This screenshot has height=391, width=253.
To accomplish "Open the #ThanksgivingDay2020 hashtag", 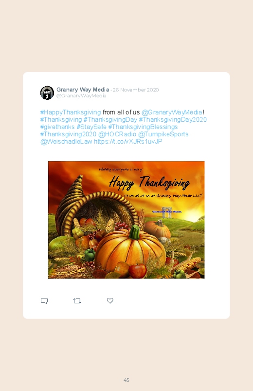I will coord(173,119).
